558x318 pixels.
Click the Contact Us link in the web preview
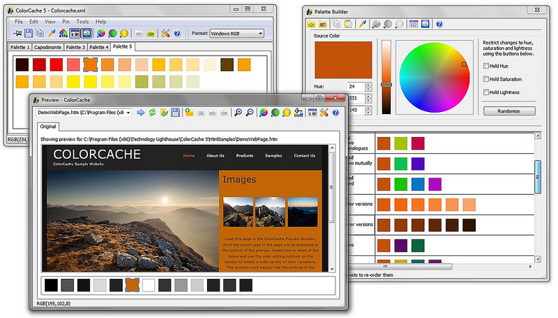pos(304,156)
